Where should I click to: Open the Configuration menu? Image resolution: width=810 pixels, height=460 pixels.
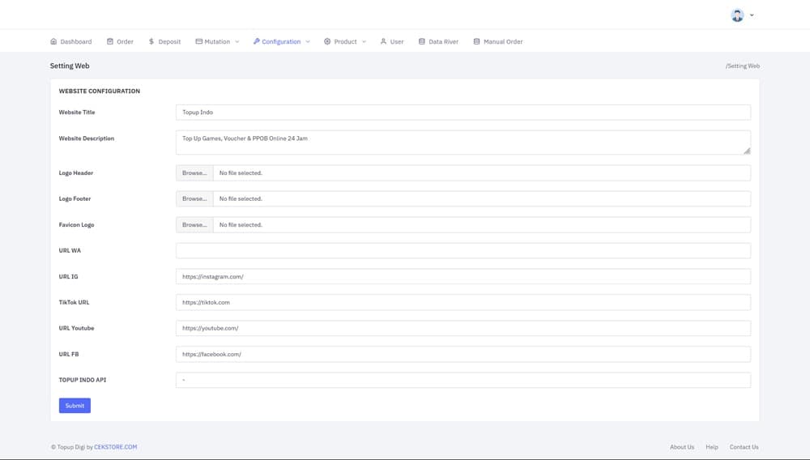pos(281,41)
